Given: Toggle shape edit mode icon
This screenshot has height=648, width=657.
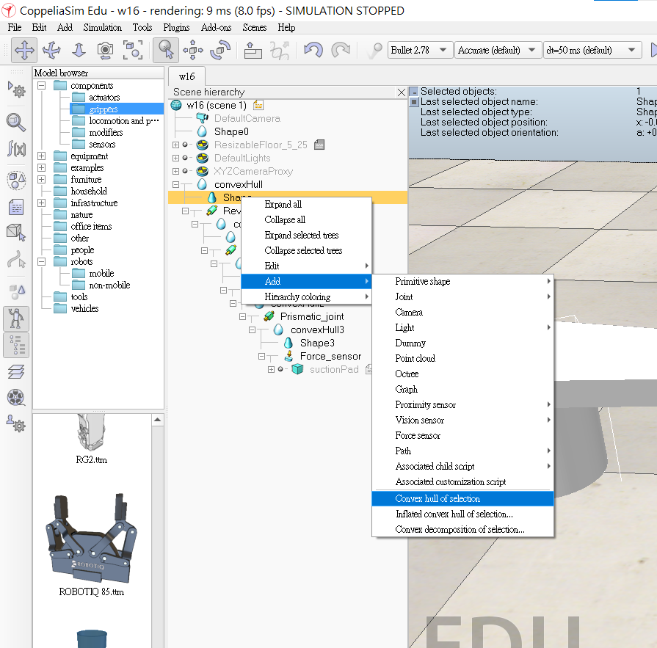Looking at the screenshot, I should pos(16,232).
